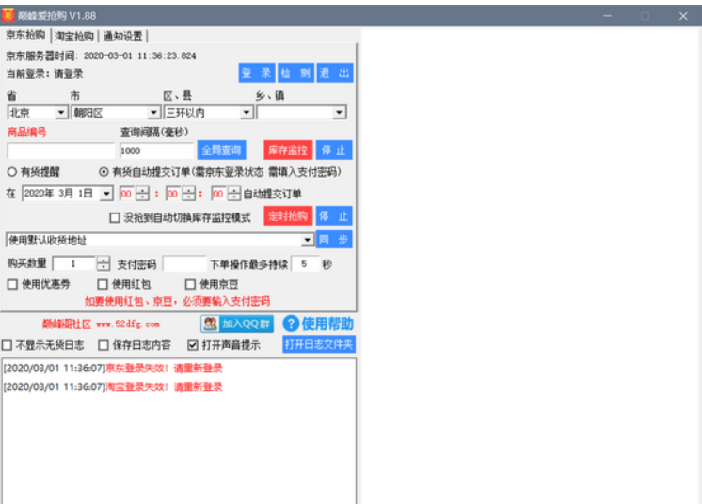The image size is (702, 504).
Task: Expand the 区、县 dropdown showing 三环以内
Action: coord(247,112)
